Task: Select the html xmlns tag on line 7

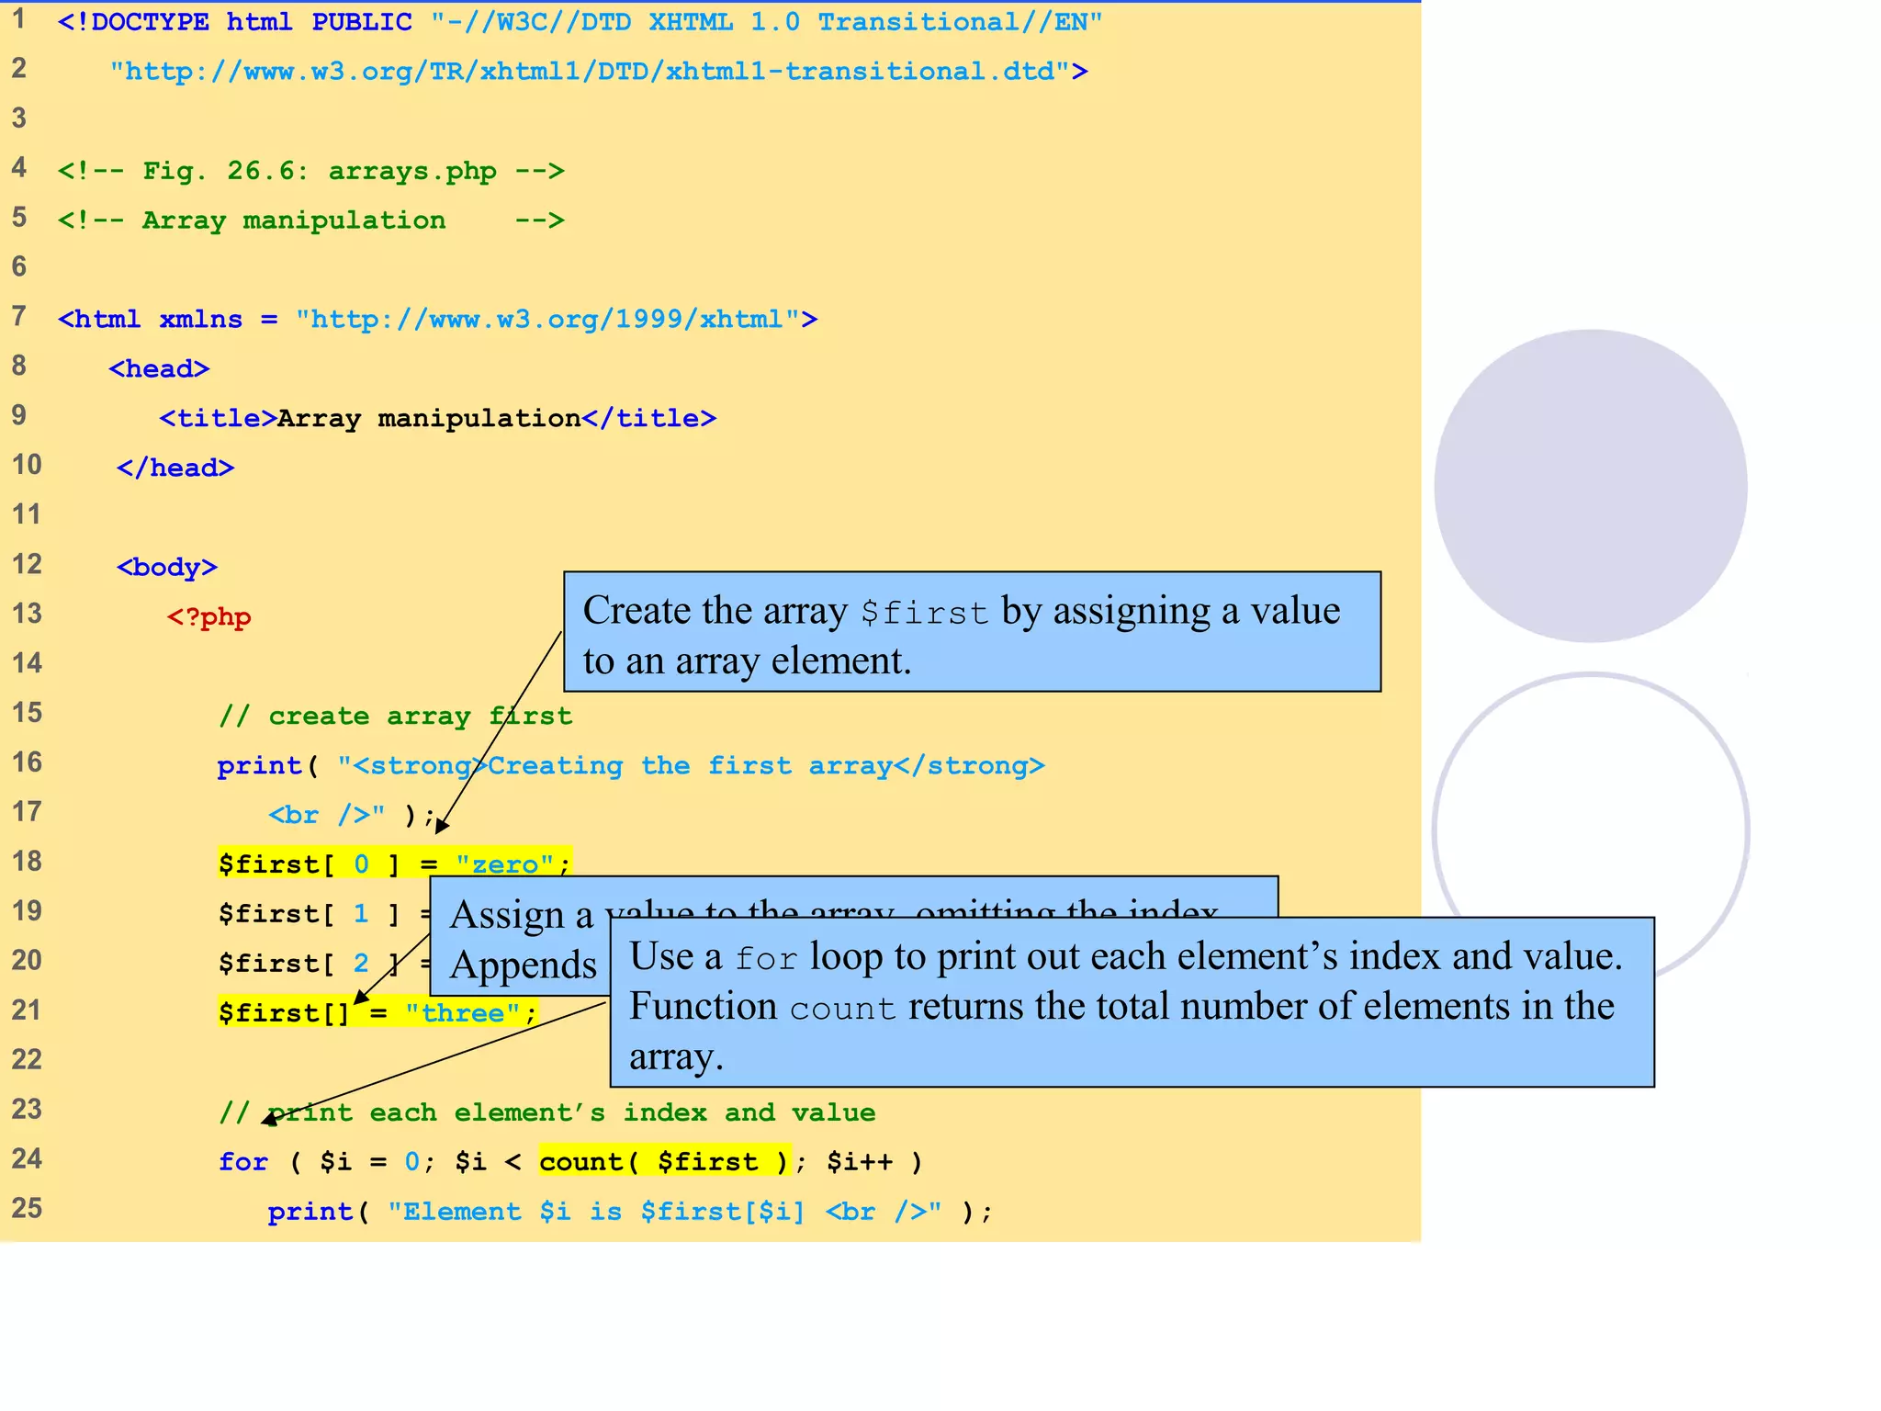Action: pyautogui.click(x=437, y=320)
